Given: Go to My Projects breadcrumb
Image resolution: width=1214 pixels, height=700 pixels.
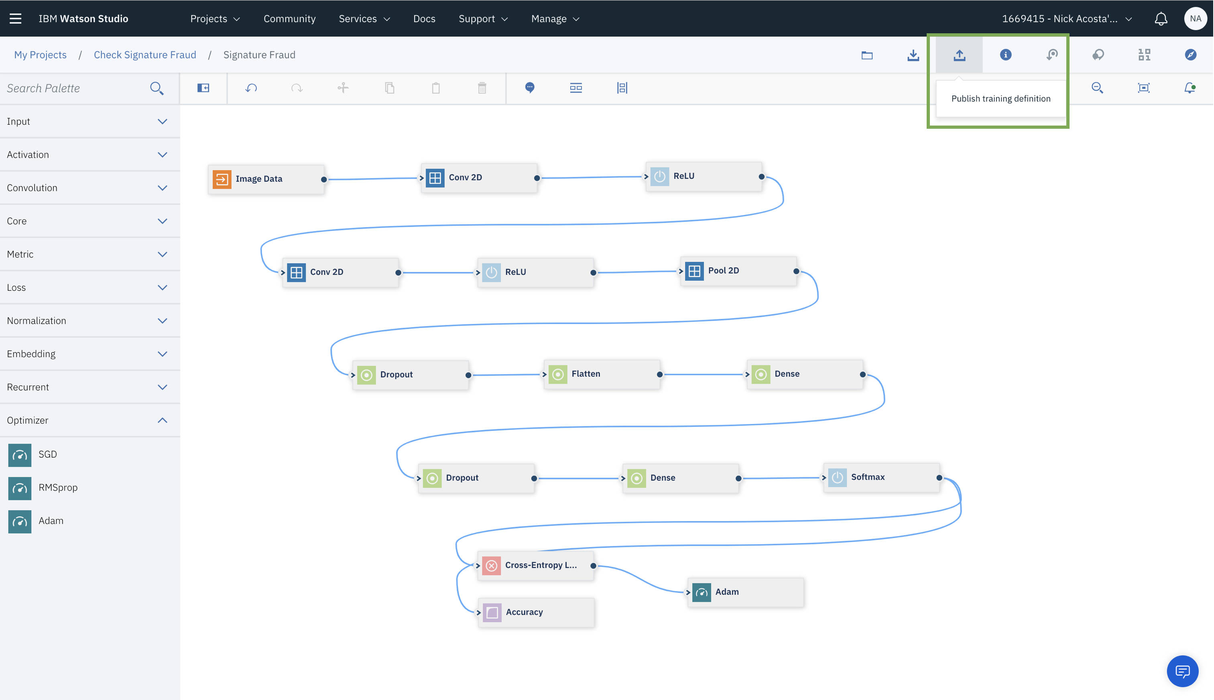Looking at the screenshot, I should pyautogui.click(x=41, y=55).
